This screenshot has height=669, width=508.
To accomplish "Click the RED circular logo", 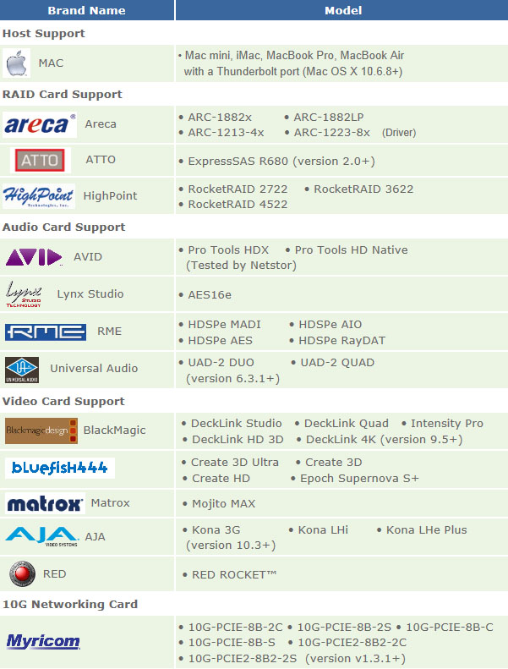I will click(22, 574).
